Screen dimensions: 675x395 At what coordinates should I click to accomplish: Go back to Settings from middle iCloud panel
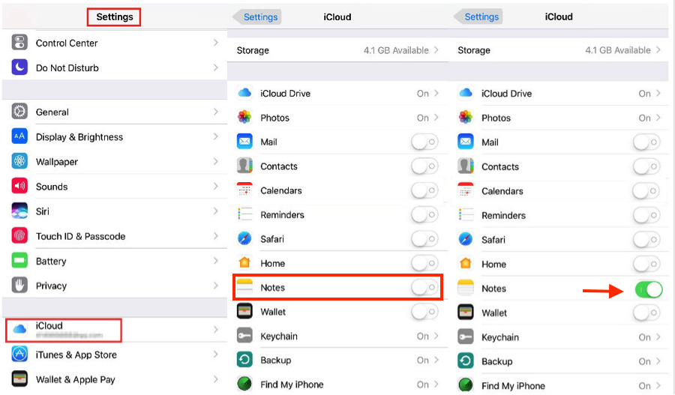pyautogui.click(x=257, y=16)
